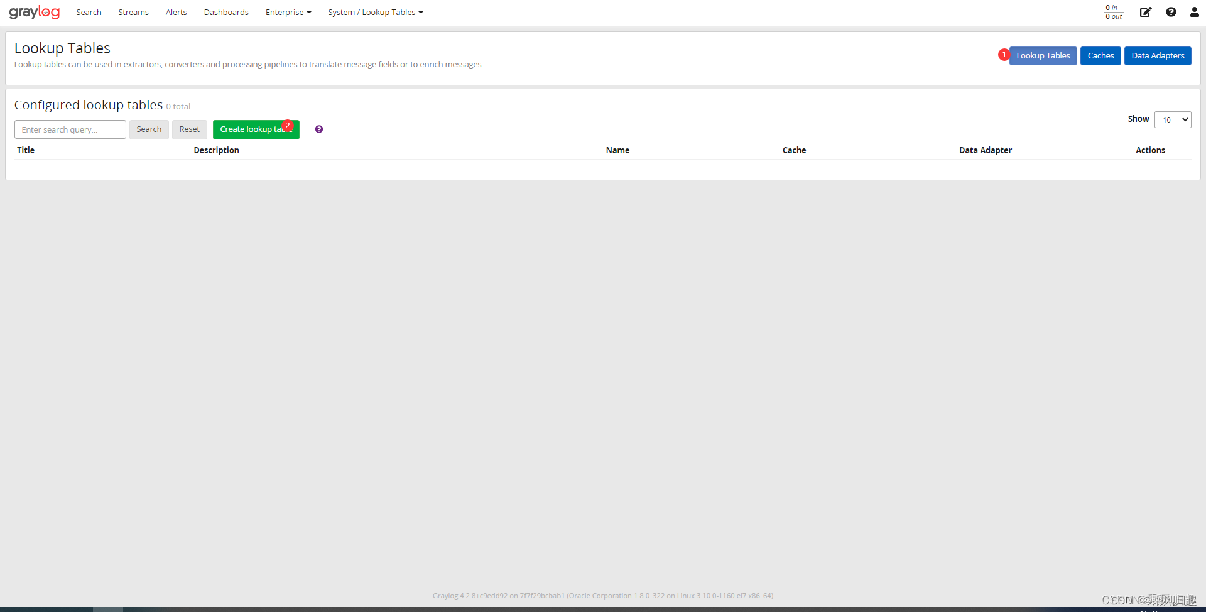Navigate to the Streams menu item
This screenshot has height=612, width=1206.
[133, 12]
